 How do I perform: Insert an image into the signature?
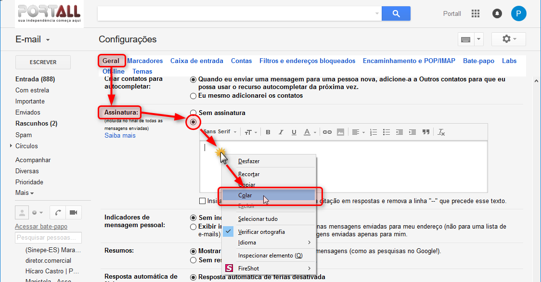[340, 132]
